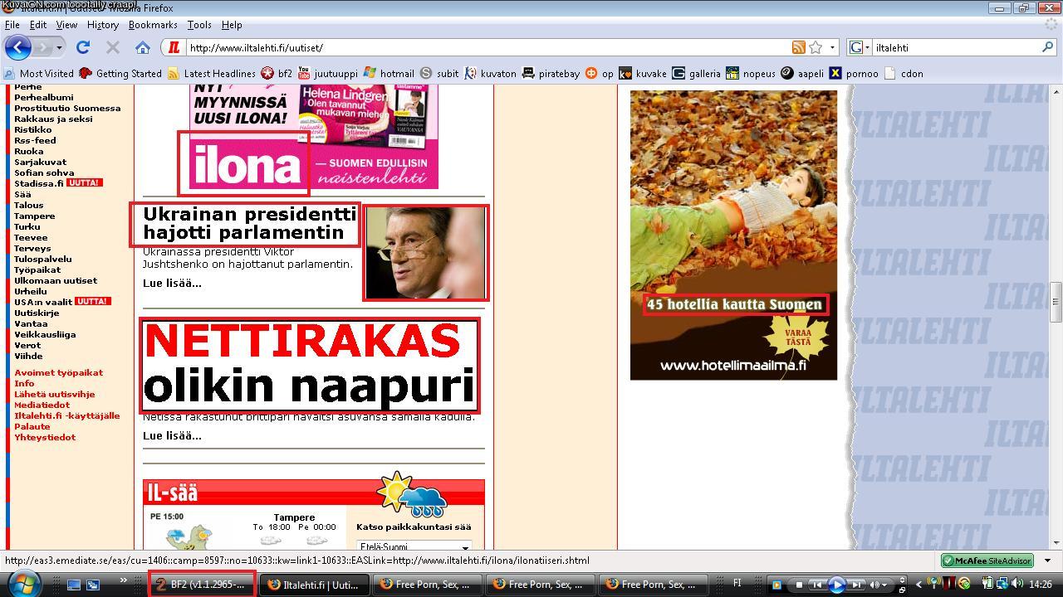Subscribe via the RSS feed icon
The image size is (1063, 597).
tap(798, 47)
